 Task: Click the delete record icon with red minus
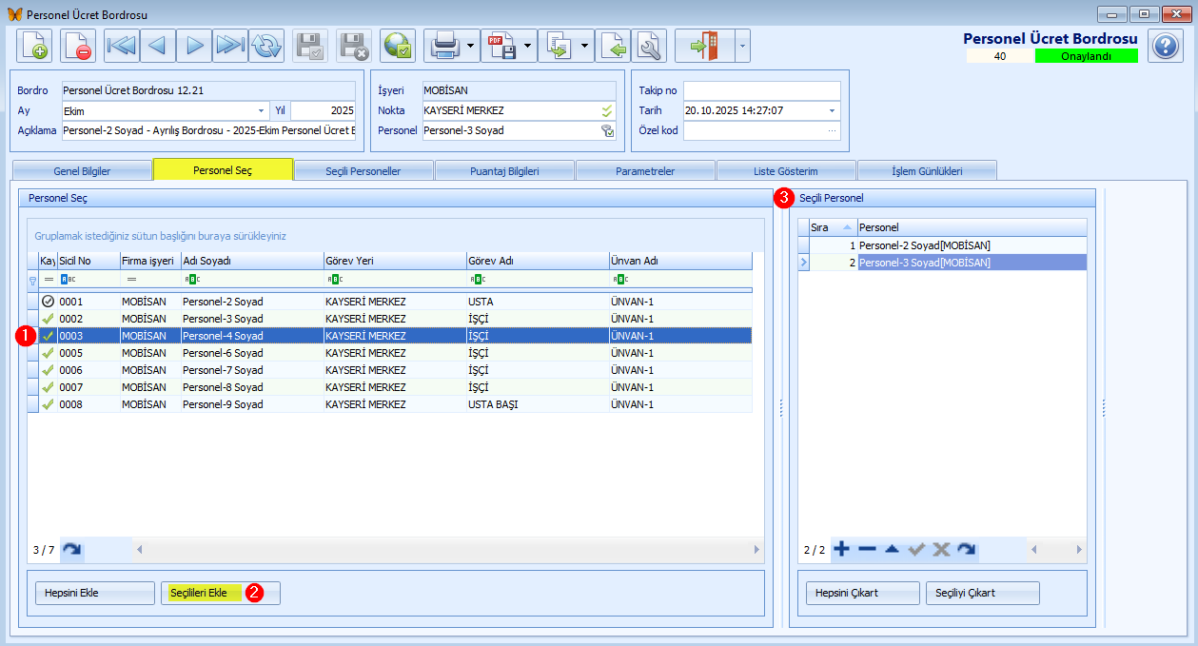coord(78,46)
